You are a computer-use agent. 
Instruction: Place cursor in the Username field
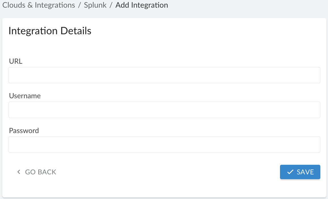tap(164, 110)
